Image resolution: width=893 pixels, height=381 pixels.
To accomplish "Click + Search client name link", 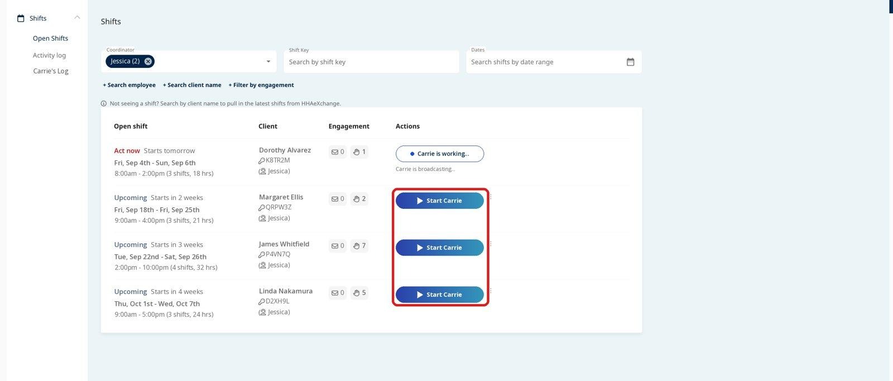I will (x=192, y=85).
